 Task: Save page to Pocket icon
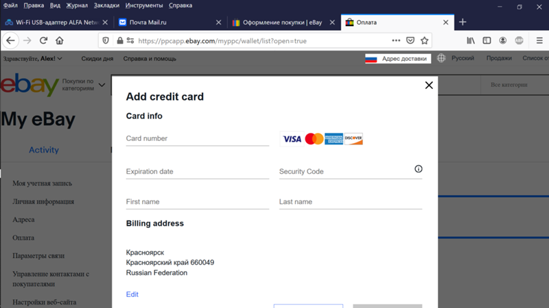coord(410,40)
